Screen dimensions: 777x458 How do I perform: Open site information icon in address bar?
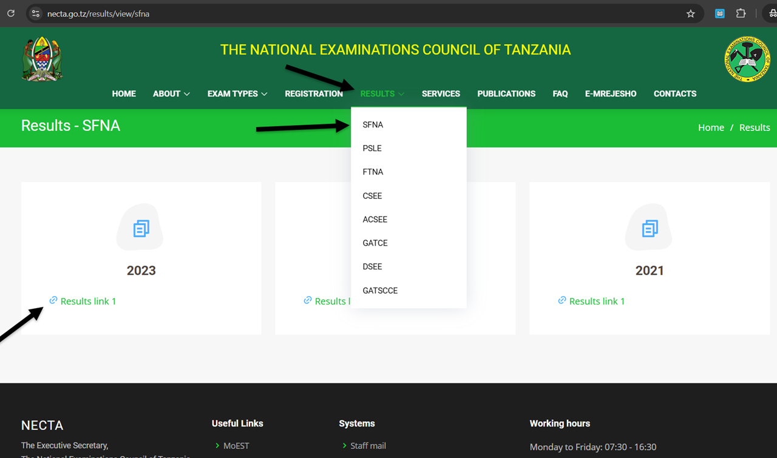click(35, 13)
